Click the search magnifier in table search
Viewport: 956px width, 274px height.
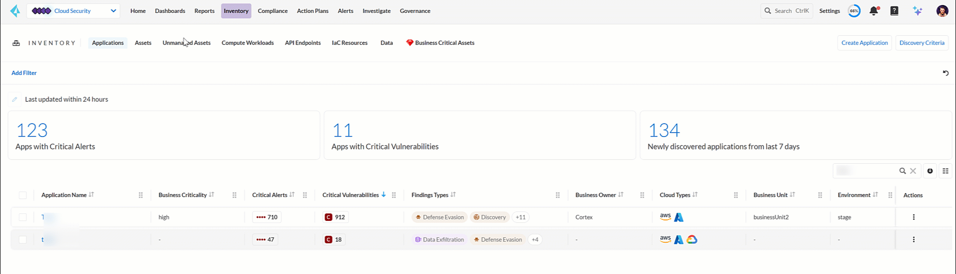coord(902,171)
